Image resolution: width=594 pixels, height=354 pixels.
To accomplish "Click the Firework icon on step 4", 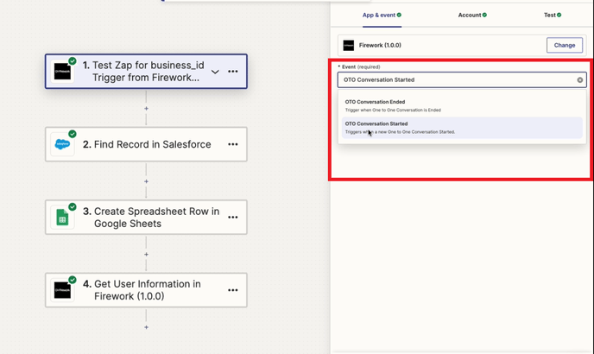I will coord(62,290).
